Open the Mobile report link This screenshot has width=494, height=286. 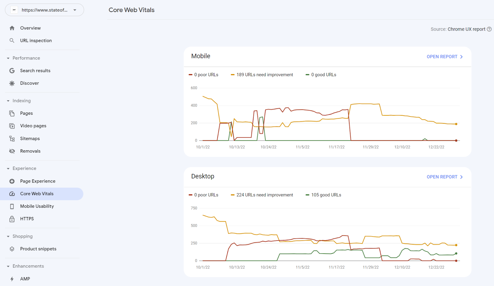point(445,57)
